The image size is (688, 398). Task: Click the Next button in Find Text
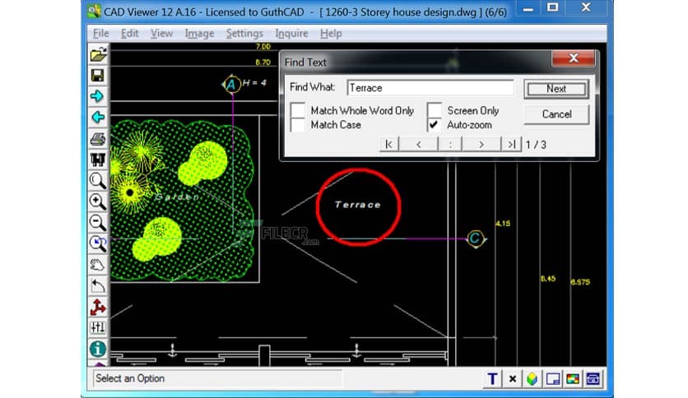coord(556,89)
